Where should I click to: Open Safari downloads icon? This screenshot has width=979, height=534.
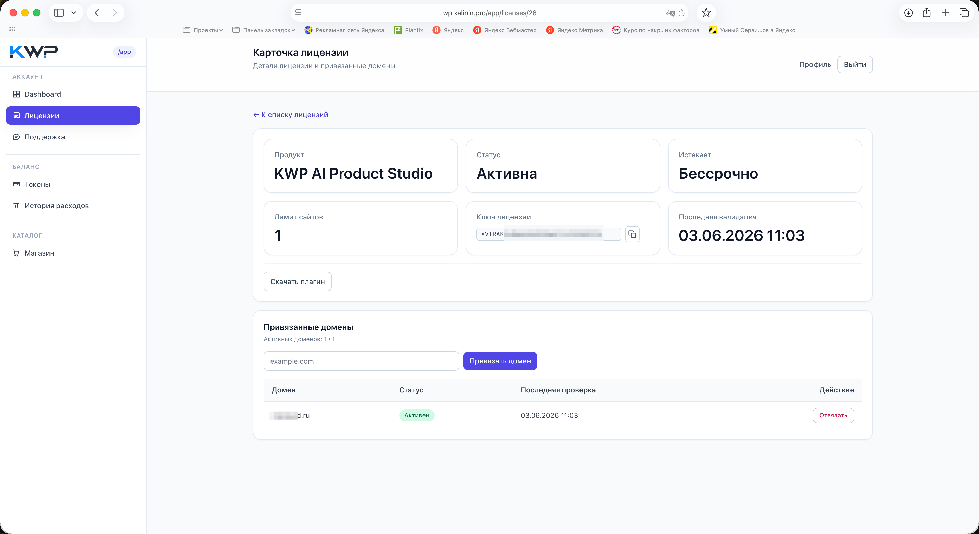coord(908,13)
